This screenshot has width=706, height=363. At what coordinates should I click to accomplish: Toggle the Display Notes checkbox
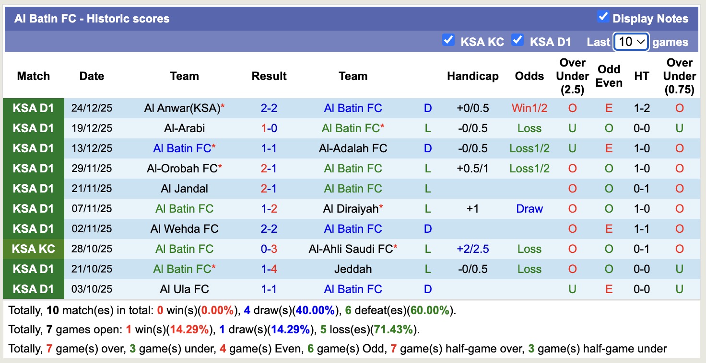pyautogui.click(x=602, y=16)
